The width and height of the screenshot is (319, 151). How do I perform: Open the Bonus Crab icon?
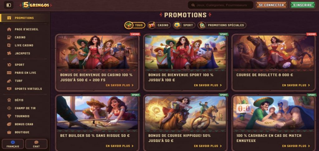[x=9, y=124]
